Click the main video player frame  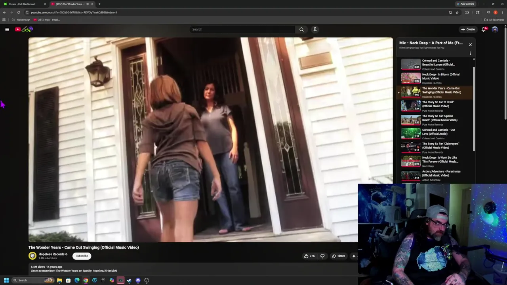tap(211, 140)
